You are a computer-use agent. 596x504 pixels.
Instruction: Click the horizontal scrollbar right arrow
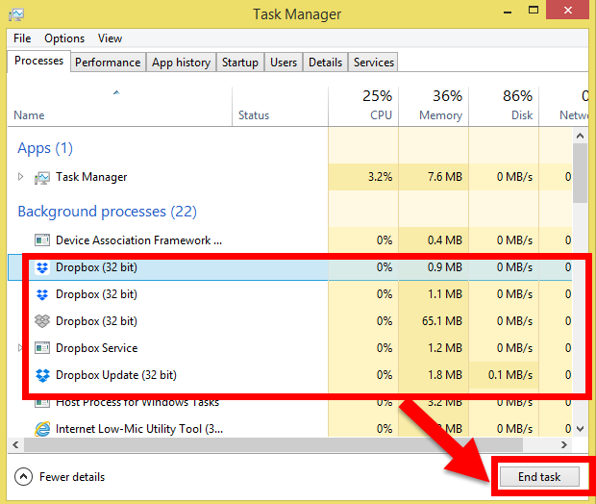coord(564,444)
